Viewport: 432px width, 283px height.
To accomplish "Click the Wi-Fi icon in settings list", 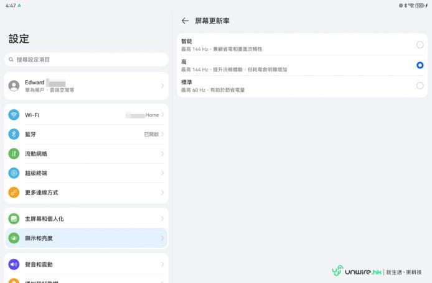I will (14, 115).
